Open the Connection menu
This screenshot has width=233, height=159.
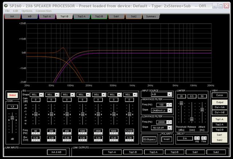click(x=43, y=11)
